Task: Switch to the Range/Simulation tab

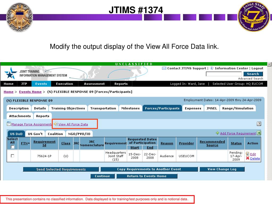Action: point(238,108)
